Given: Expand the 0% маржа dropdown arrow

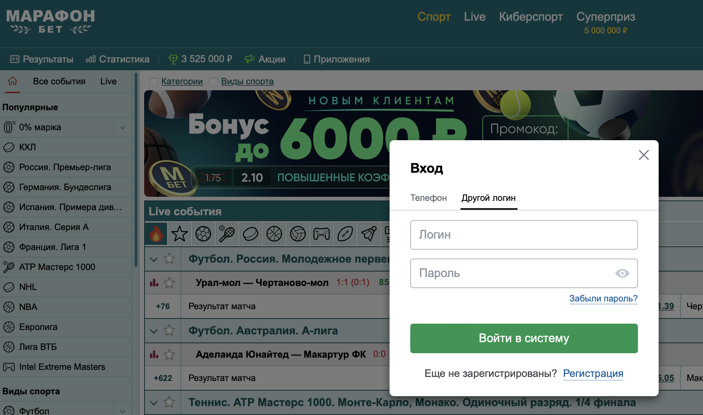Looking at the screenshot, I should 123,127.
